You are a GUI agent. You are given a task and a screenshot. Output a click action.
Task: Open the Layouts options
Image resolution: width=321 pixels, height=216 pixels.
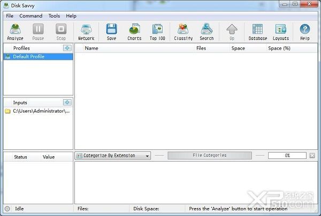click(x=281, y=32)
